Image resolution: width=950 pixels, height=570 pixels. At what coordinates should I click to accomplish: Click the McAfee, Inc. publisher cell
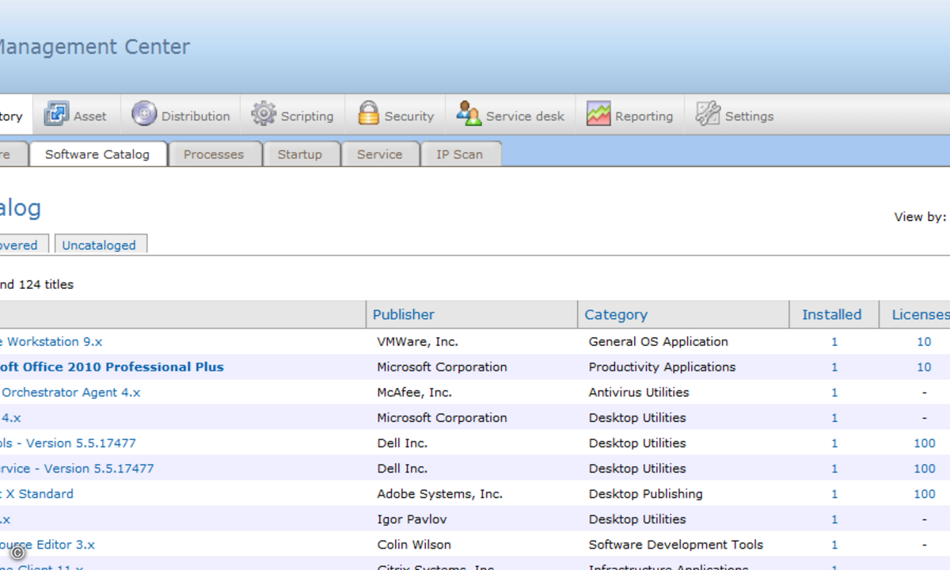tap(414, 393)
